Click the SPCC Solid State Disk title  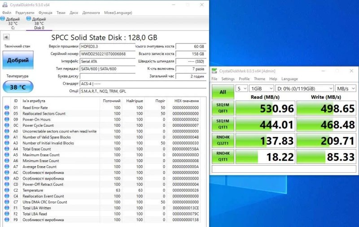click(104, 38)
